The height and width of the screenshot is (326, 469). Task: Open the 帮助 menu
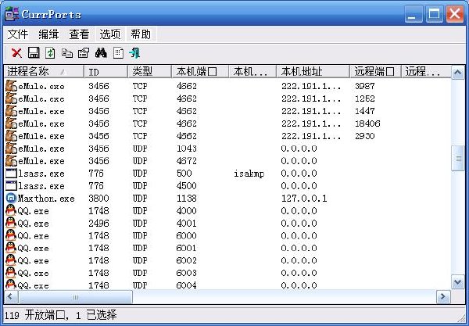click(141, 34)
